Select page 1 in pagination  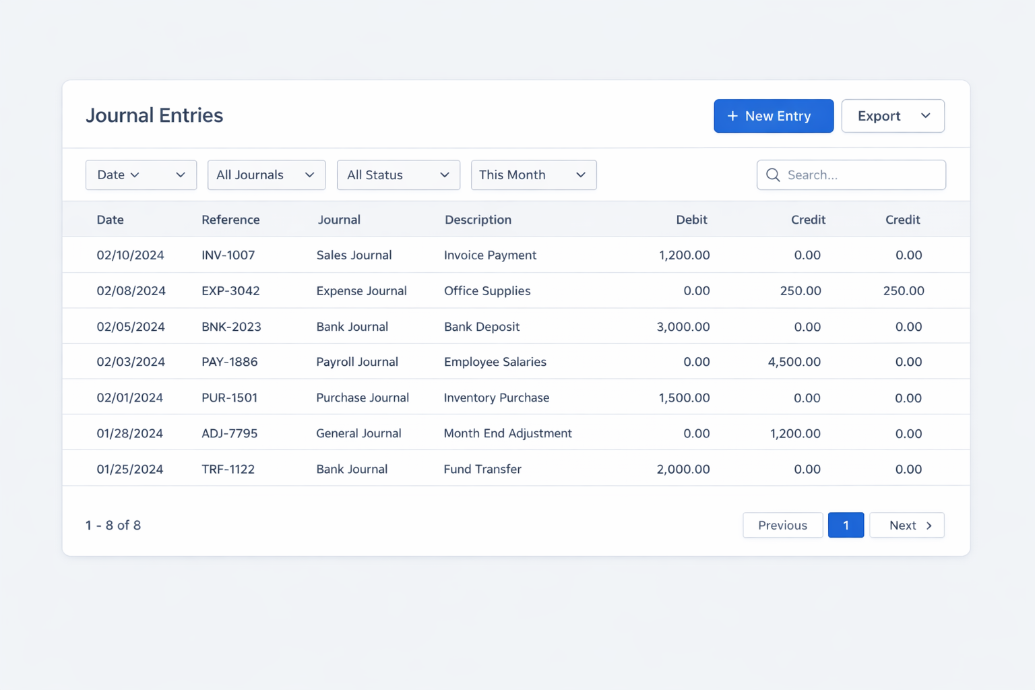pyautogui.click(x=846, y=526)
